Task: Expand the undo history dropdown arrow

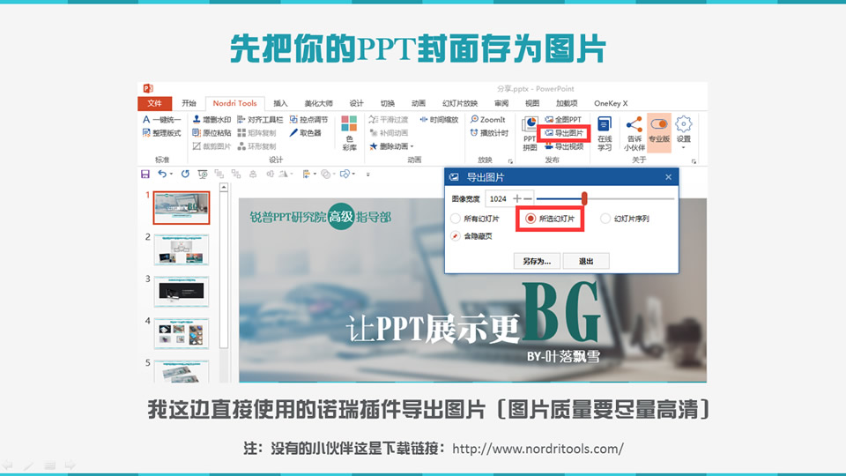Action: click(171, 174)
